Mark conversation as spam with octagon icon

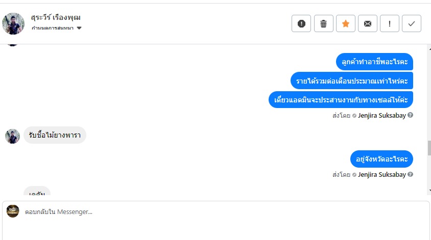(301, 23)
